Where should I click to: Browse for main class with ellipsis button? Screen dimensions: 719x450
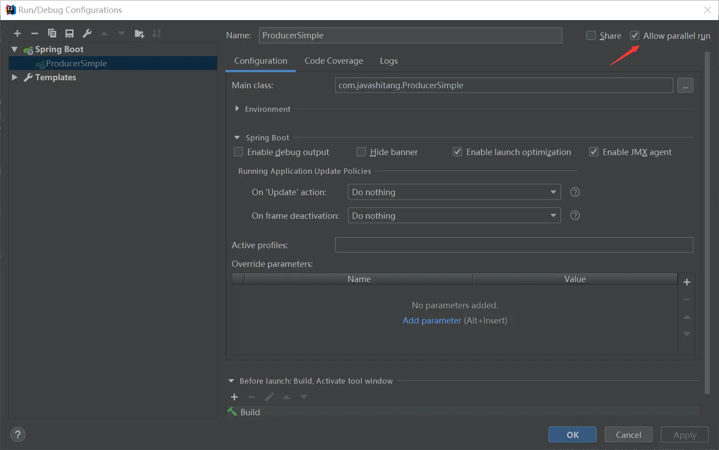(685, 85)
